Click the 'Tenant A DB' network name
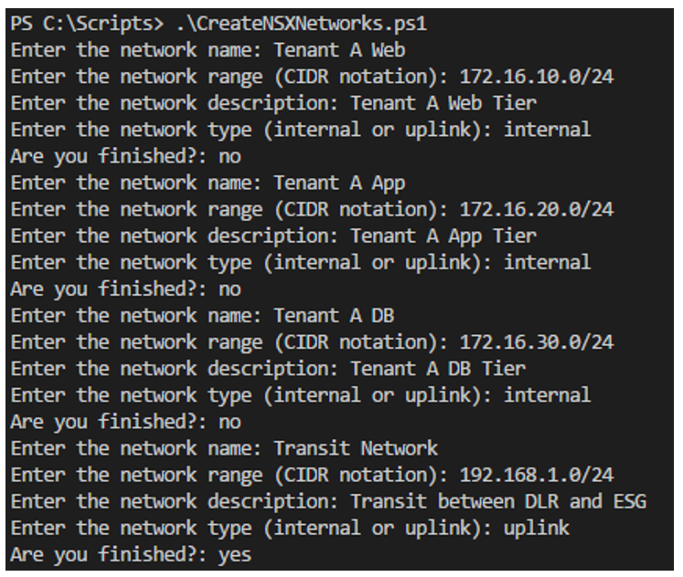This screenshot has height=577, width=683. click(334, 315)
